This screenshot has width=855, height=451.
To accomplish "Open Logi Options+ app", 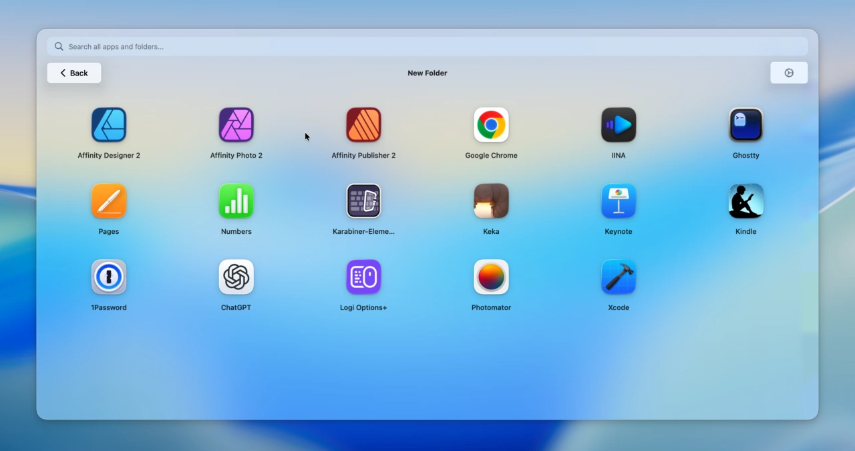I will [x=363, y=277].
